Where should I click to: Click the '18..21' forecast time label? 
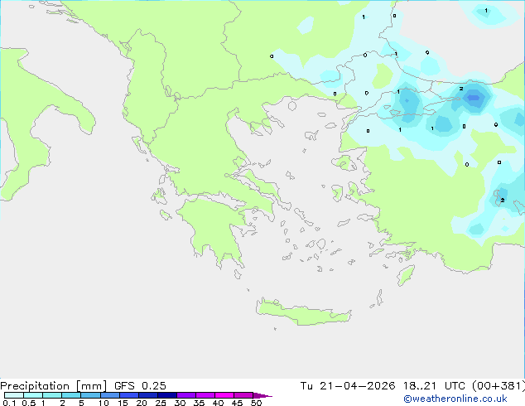[x=420, y=386]
